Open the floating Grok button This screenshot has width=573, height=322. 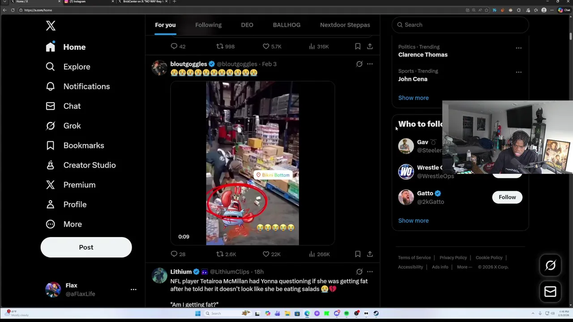click(x=550, y=266)
